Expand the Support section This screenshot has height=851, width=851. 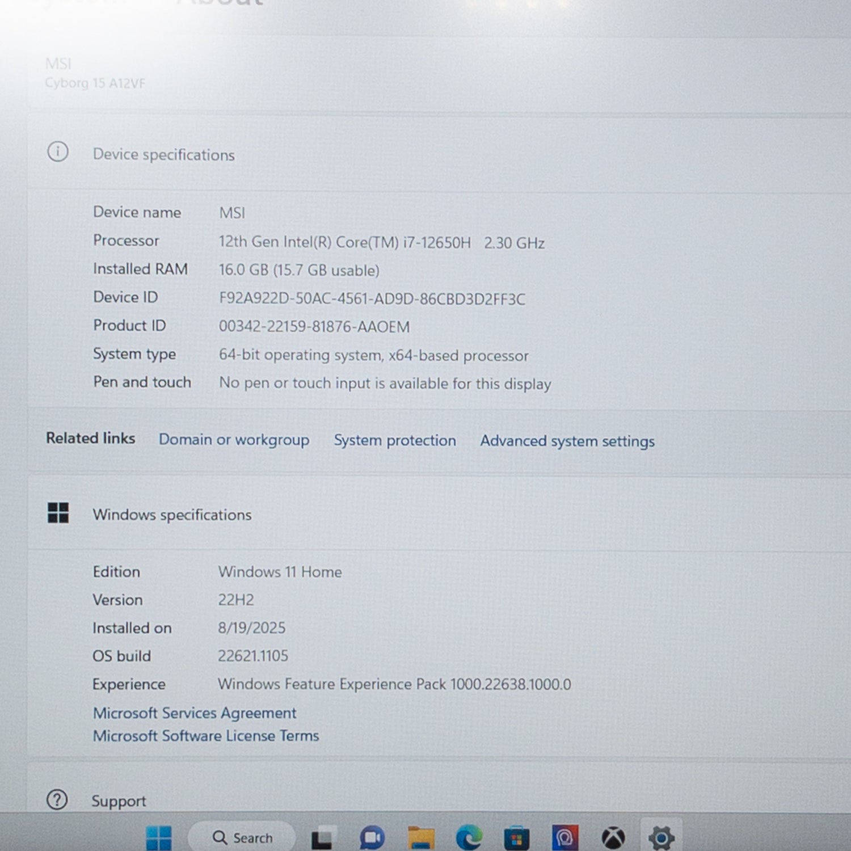119,801
